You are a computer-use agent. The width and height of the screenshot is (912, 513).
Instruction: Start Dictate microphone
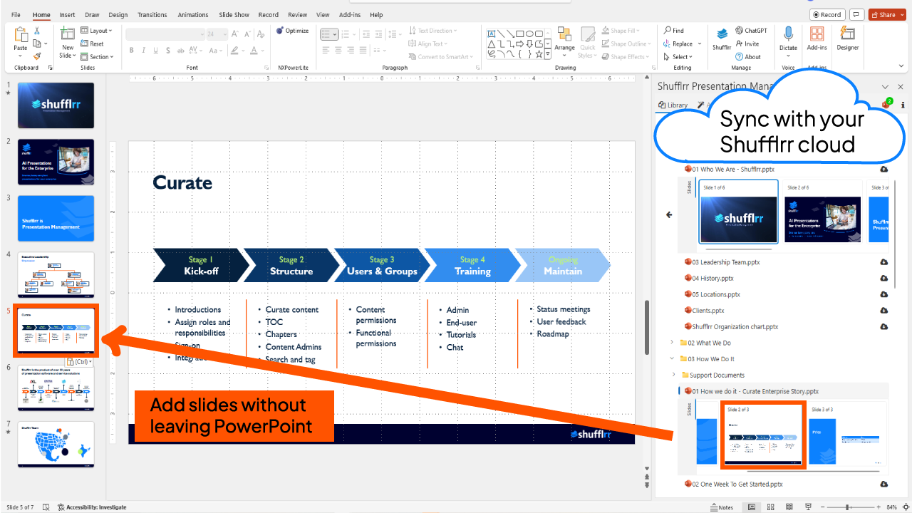788,39
